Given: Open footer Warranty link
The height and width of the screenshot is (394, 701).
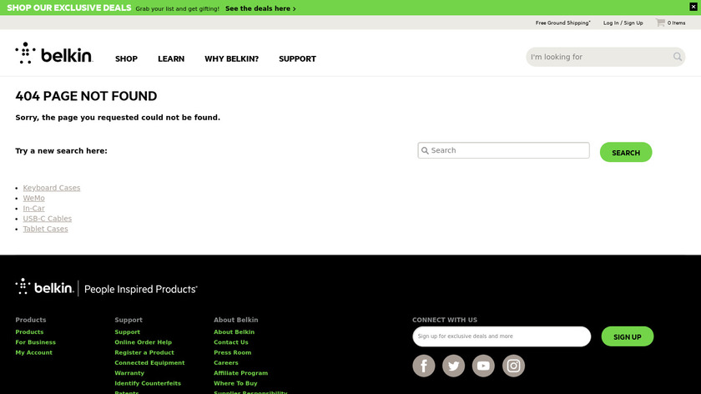Looking at the screenshot, I should [x=129, y=373].
